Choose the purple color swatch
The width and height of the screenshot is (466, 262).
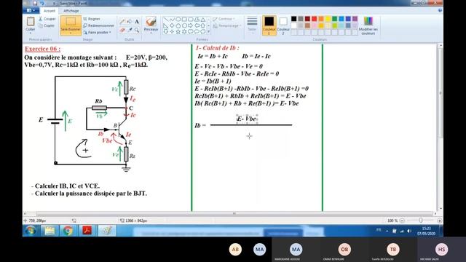pyautogui.click(x=355, y=19)
